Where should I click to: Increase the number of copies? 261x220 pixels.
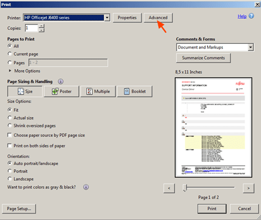coord(41,26)
